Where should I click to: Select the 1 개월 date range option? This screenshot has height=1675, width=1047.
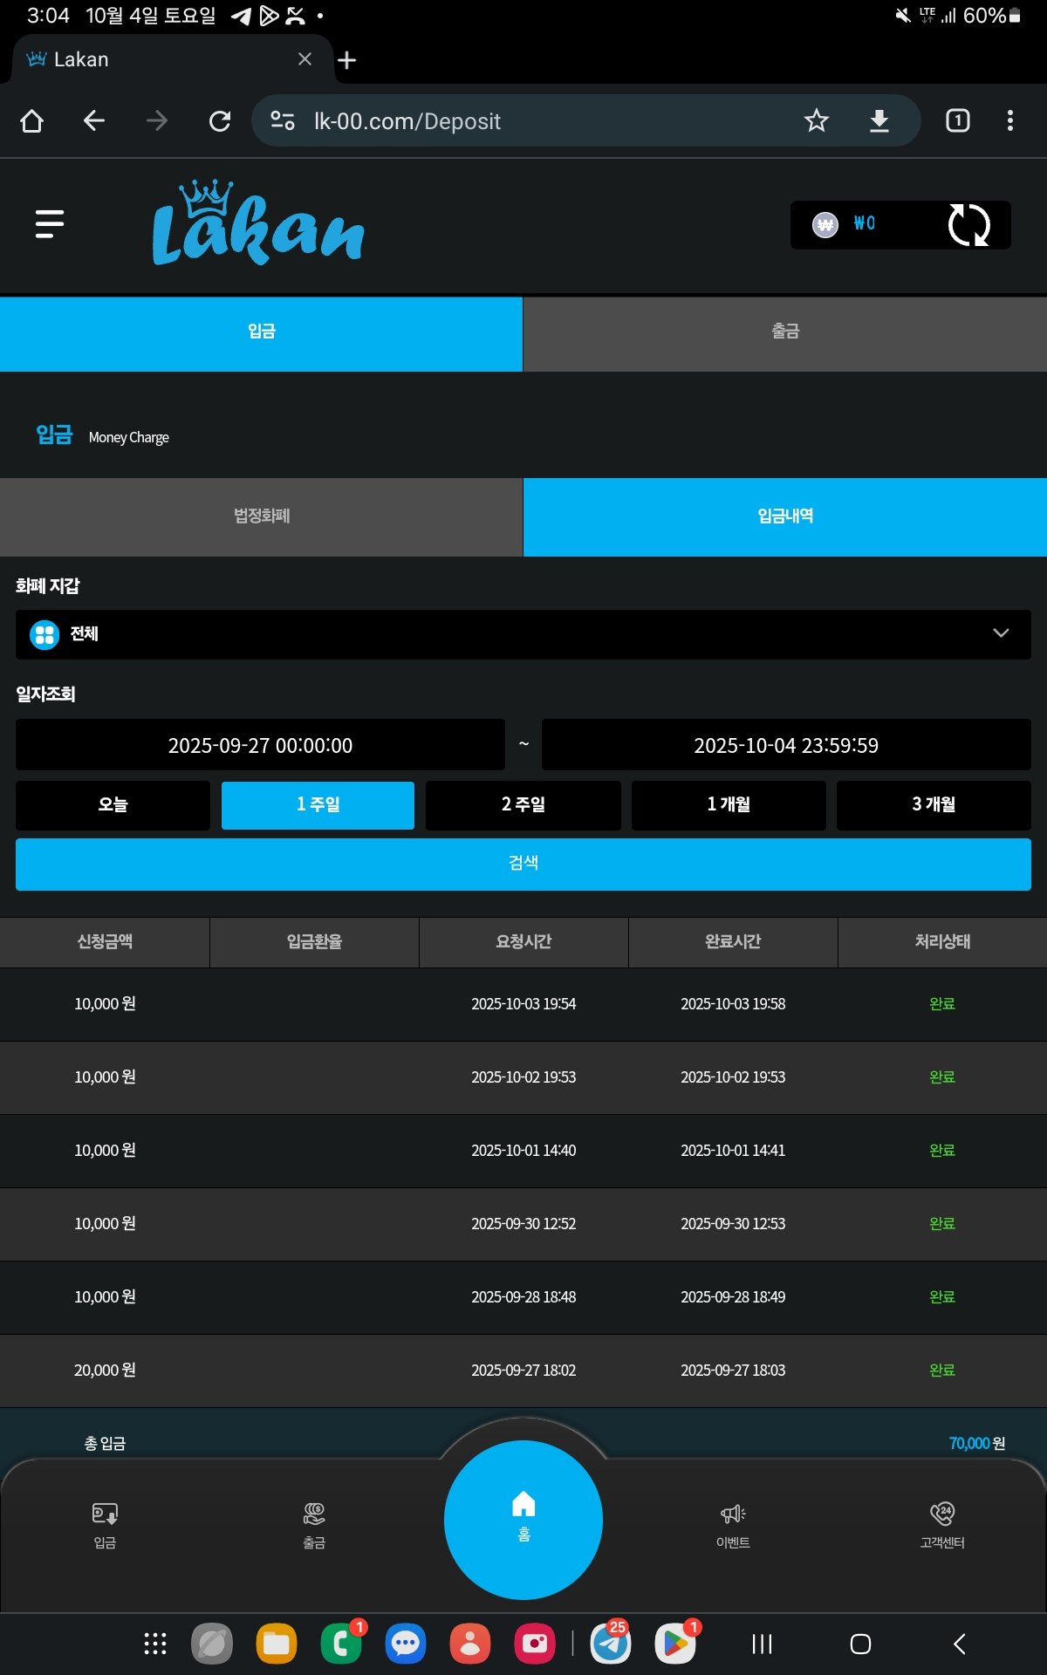pyautogui.click(x=729, y=804)
